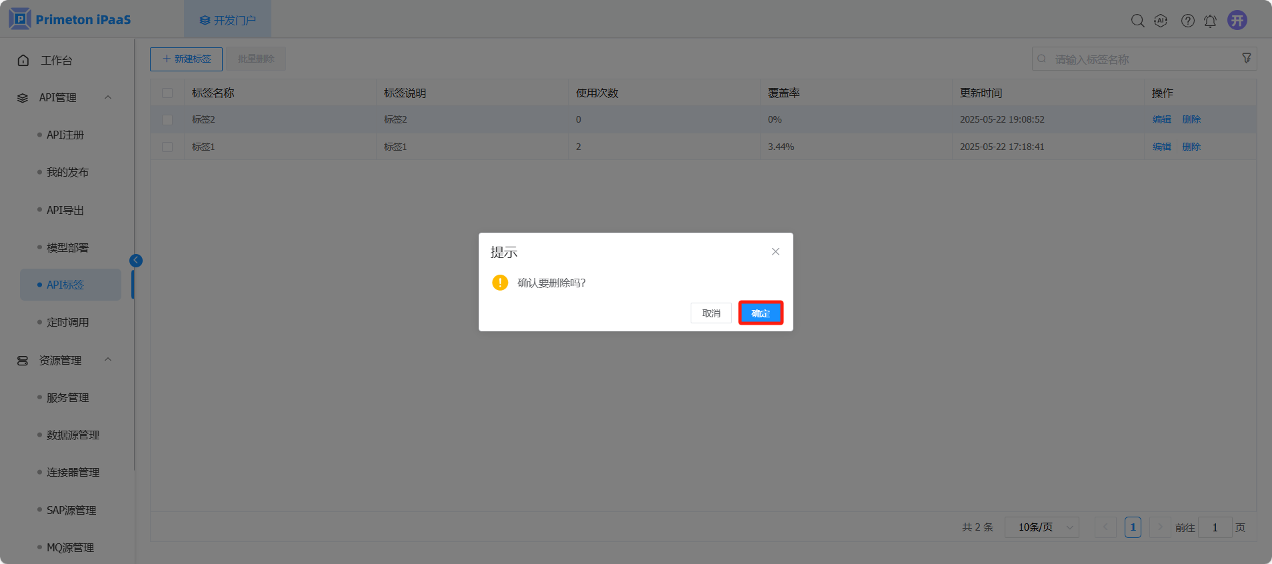This screenshot has height=564, width=1272.
Task: Close the 提示 dialog with X
Action: [775, 251]
